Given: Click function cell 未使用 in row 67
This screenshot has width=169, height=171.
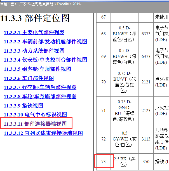Looking at the screenshot, I should (x=161, y=17).
